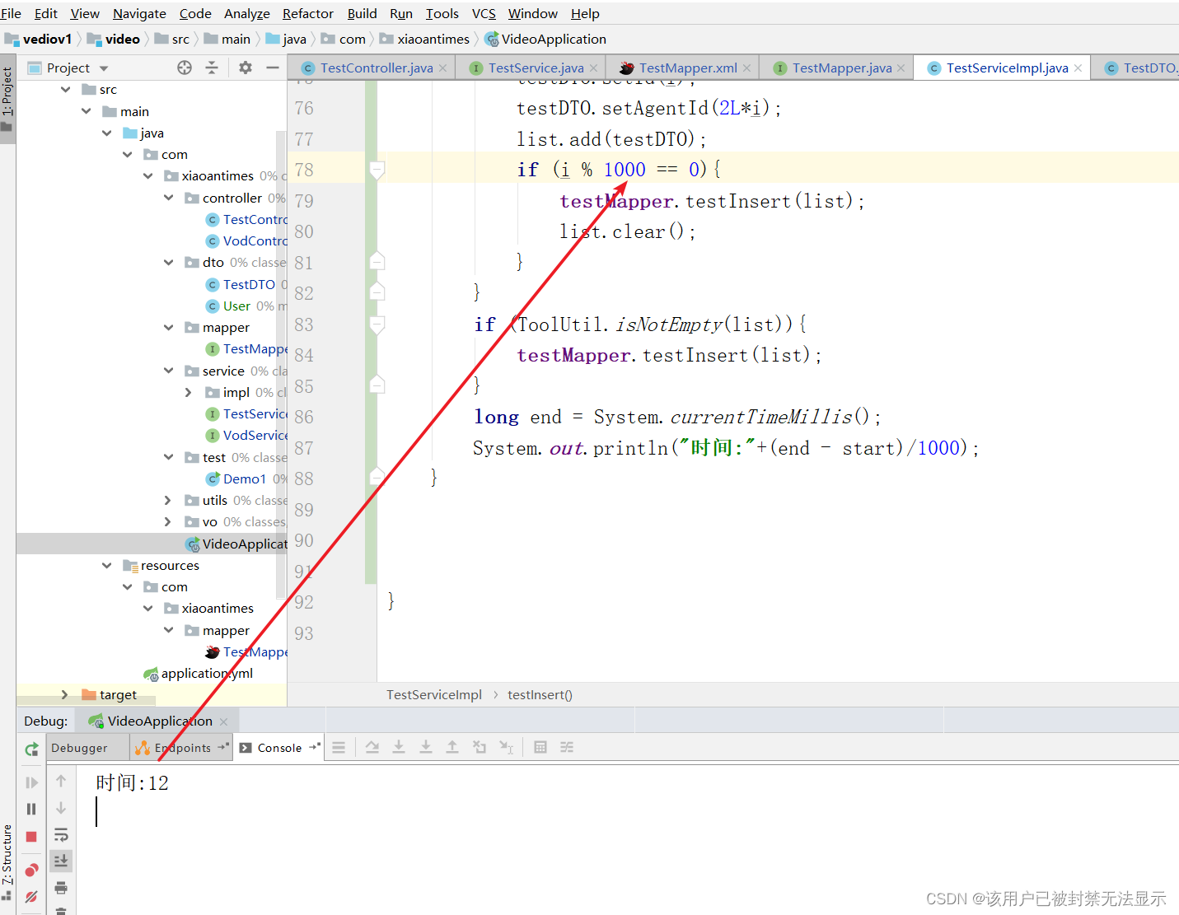Open the Refactor menu
The height and width of the screenshot is (915, 1179).
(307, 13)
